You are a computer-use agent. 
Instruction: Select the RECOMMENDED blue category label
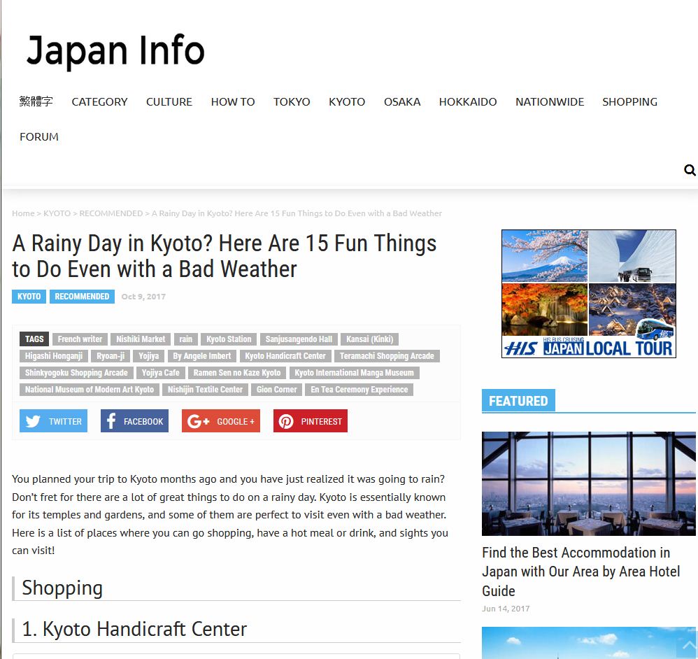click(82, 297)
